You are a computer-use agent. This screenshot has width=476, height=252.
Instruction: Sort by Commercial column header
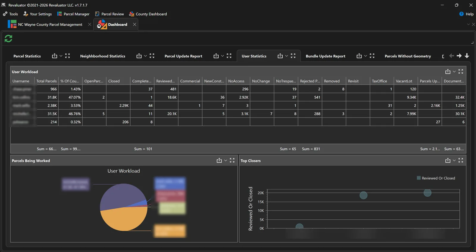(190, 81)
